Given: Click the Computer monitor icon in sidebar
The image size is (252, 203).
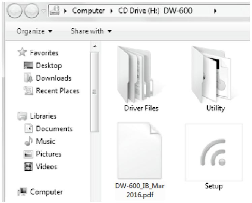Looking at the screenshot, I should coord(22,192).
